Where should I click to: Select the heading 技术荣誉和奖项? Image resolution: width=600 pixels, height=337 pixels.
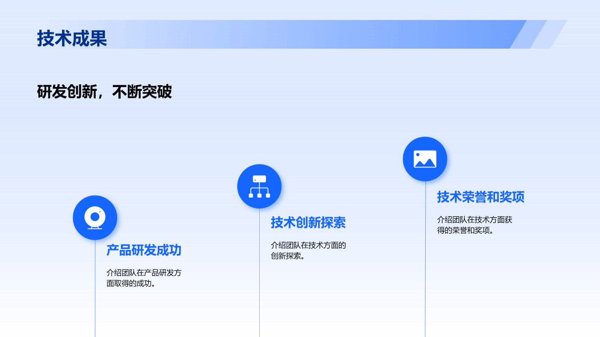point(480,197)
